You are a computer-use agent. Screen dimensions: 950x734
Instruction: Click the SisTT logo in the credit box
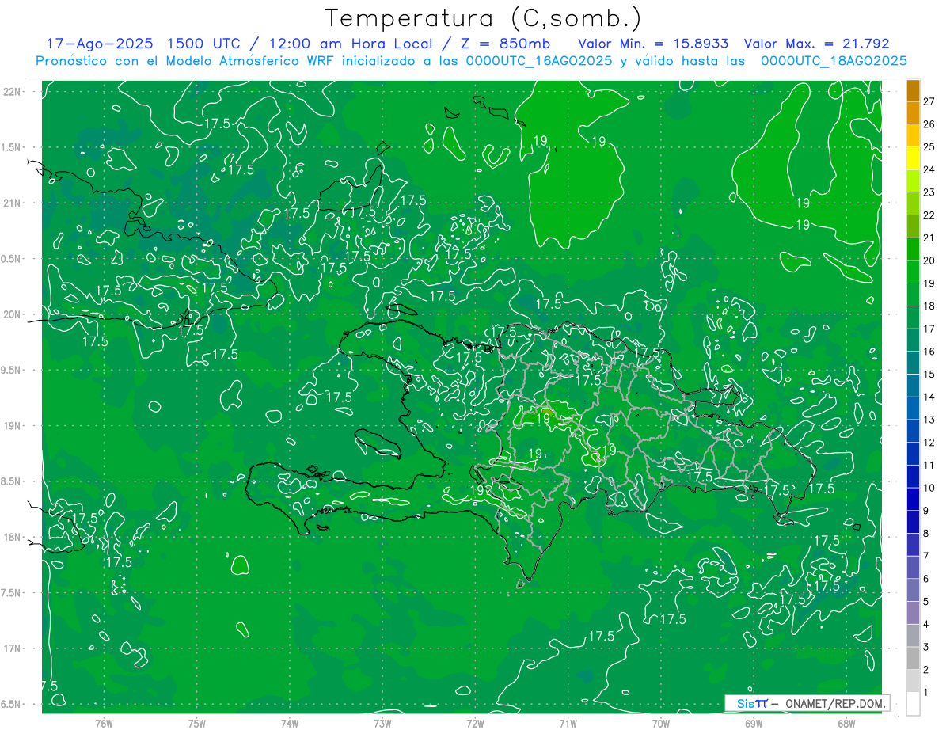pos(751,703)
